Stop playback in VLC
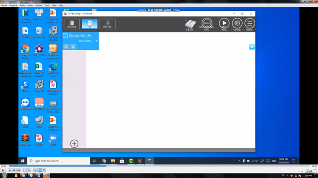Screen dimensions: 318x178 point(14,170)
